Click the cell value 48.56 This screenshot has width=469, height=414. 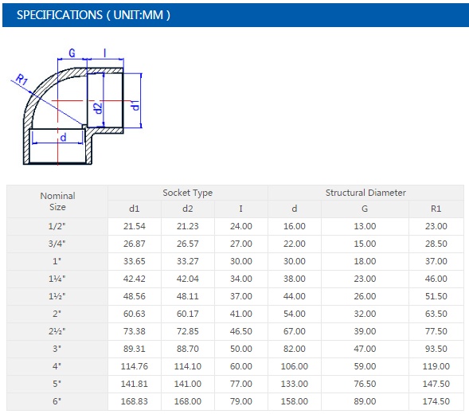pyautogui.click(x=135, y=296)
